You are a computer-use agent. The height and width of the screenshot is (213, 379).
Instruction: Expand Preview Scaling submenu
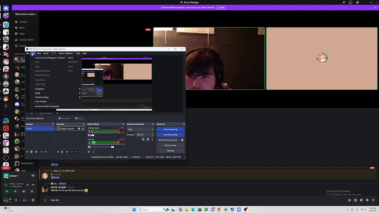point(56,97)
